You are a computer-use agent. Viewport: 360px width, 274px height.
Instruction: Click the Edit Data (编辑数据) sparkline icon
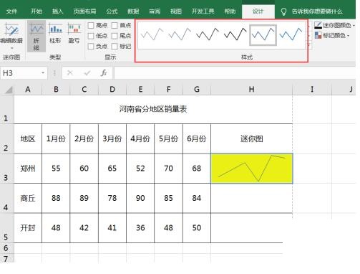[x=11, y=29]
